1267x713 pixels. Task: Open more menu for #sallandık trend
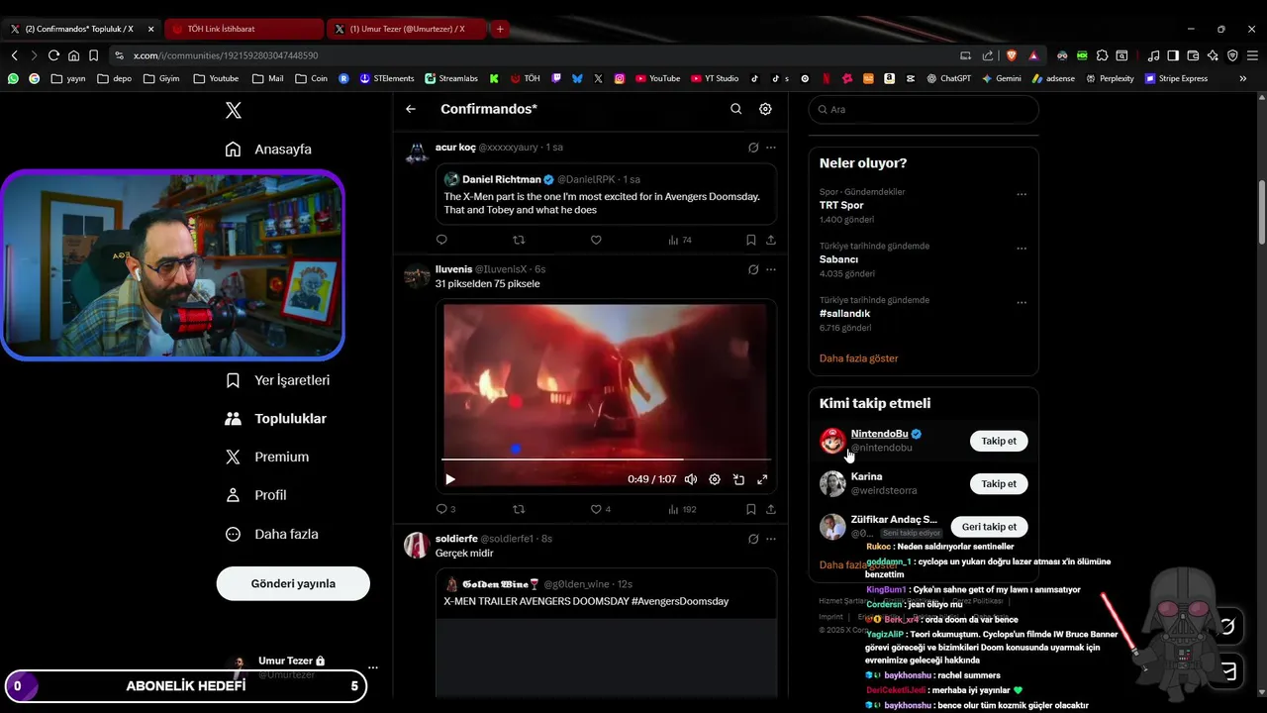(x=1022, y=303)
